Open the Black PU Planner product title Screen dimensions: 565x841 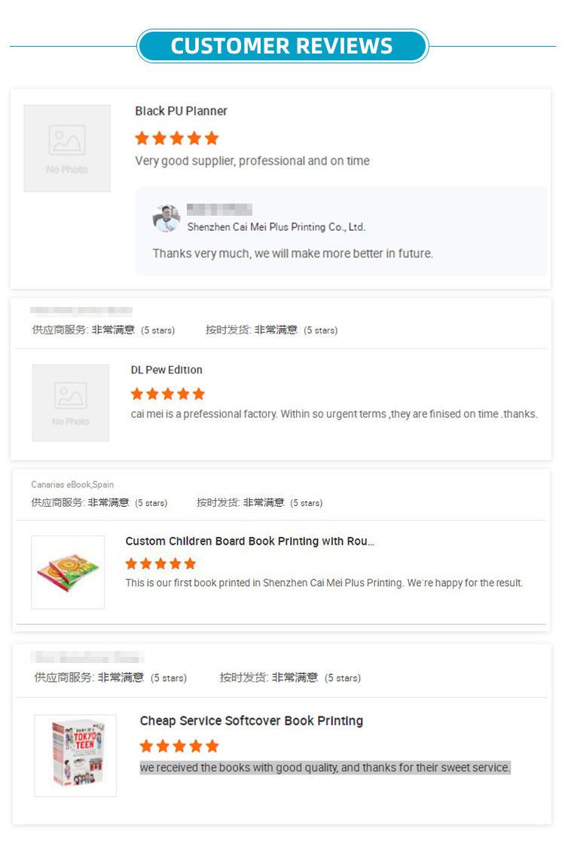(x=181, y=111)
